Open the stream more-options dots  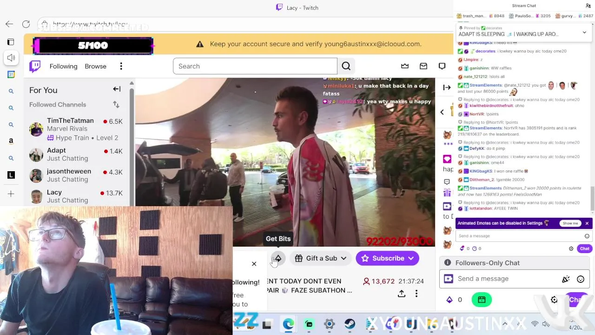point(416,294)
